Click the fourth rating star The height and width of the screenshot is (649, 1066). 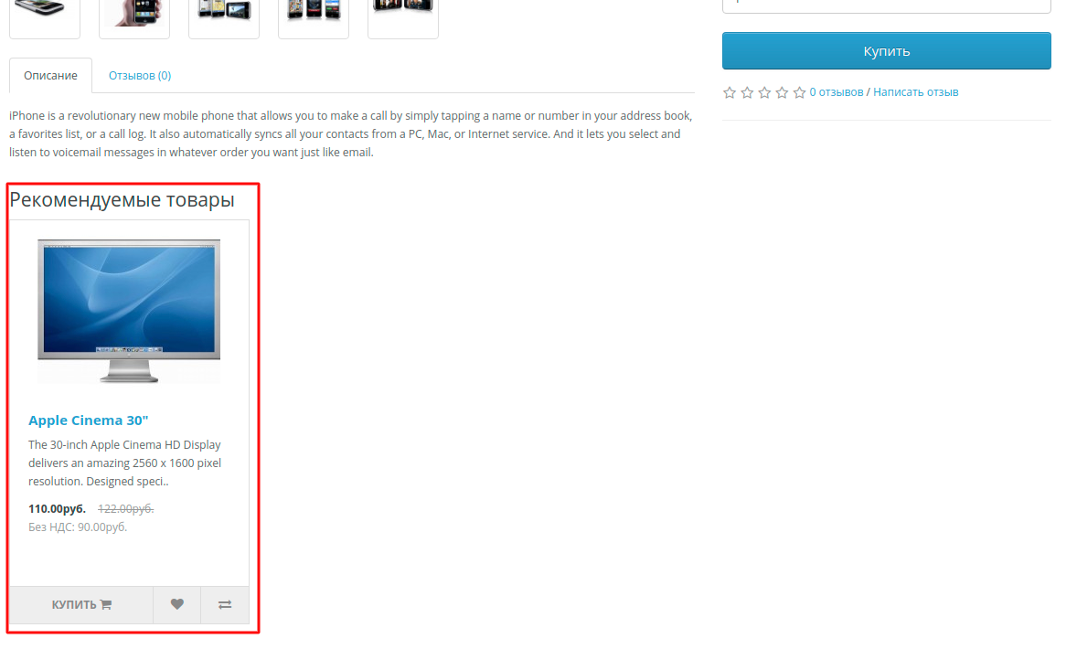pos(782,92)
